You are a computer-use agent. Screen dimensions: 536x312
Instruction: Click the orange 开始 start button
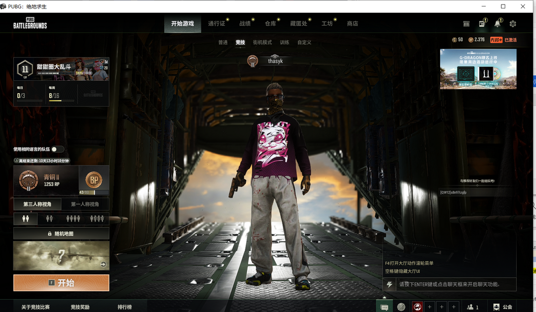[61, 283]
